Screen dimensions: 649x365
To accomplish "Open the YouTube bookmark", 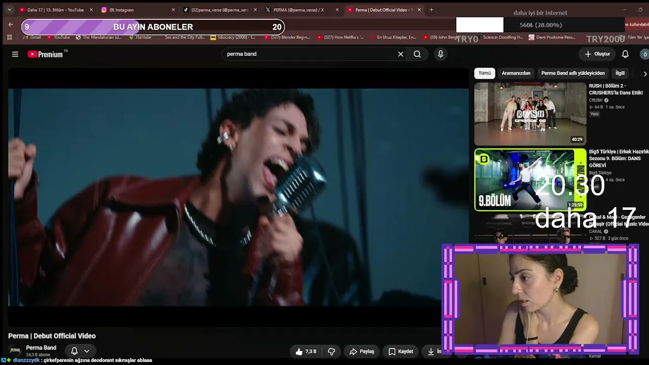I will click(58, 37).
